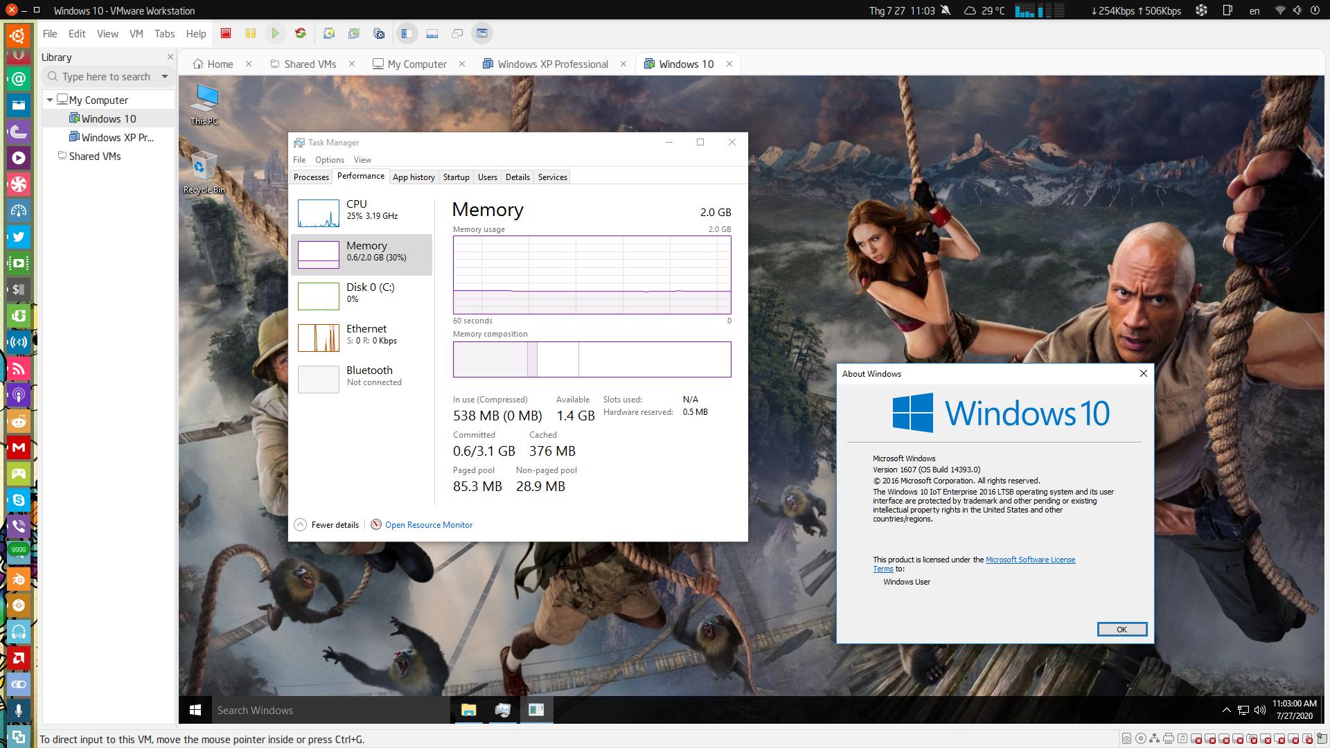Select the Bluetooth performance entry
This screenshot has width=1330, height=748.
click(362, 380)
